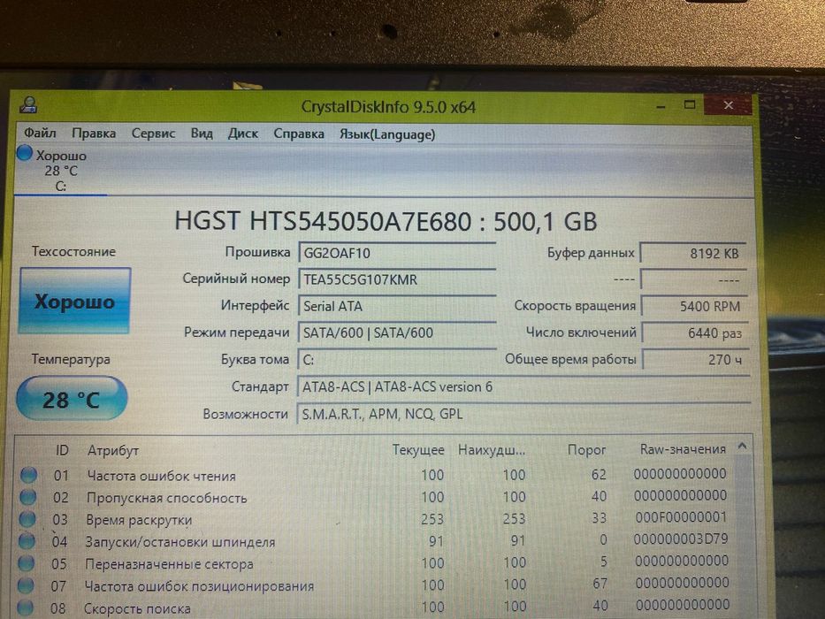Viewport: 825px width, 619px height.
Task: Click the Буква тома field C:
Action: (x=397, y=360)
